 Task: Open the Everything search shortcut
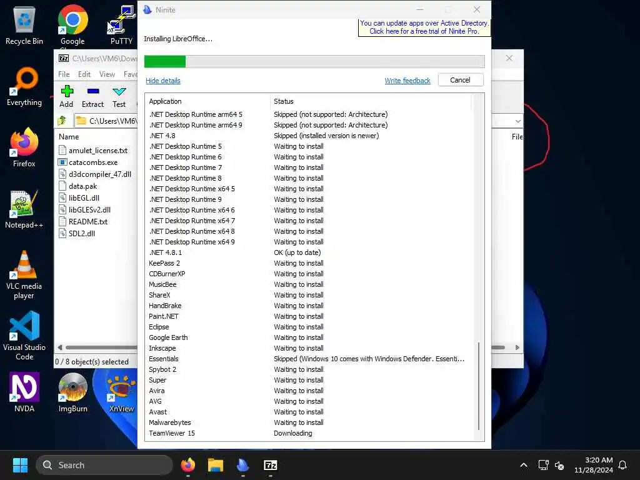(x=24, y=86)
